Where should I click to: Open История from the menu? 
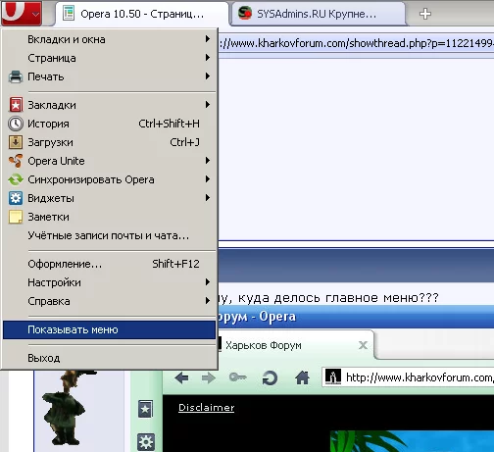109,124
